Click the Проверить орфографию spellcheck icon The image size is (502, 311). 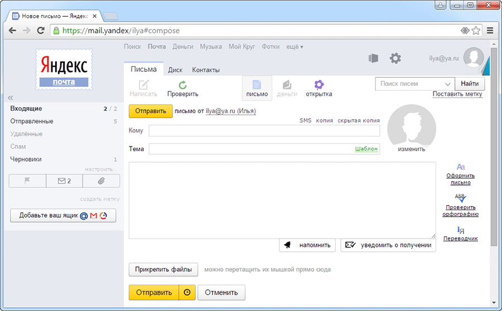point(461,198)
